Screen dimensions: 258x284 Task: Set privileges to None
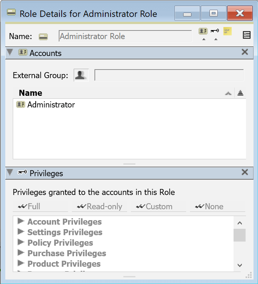218,207
